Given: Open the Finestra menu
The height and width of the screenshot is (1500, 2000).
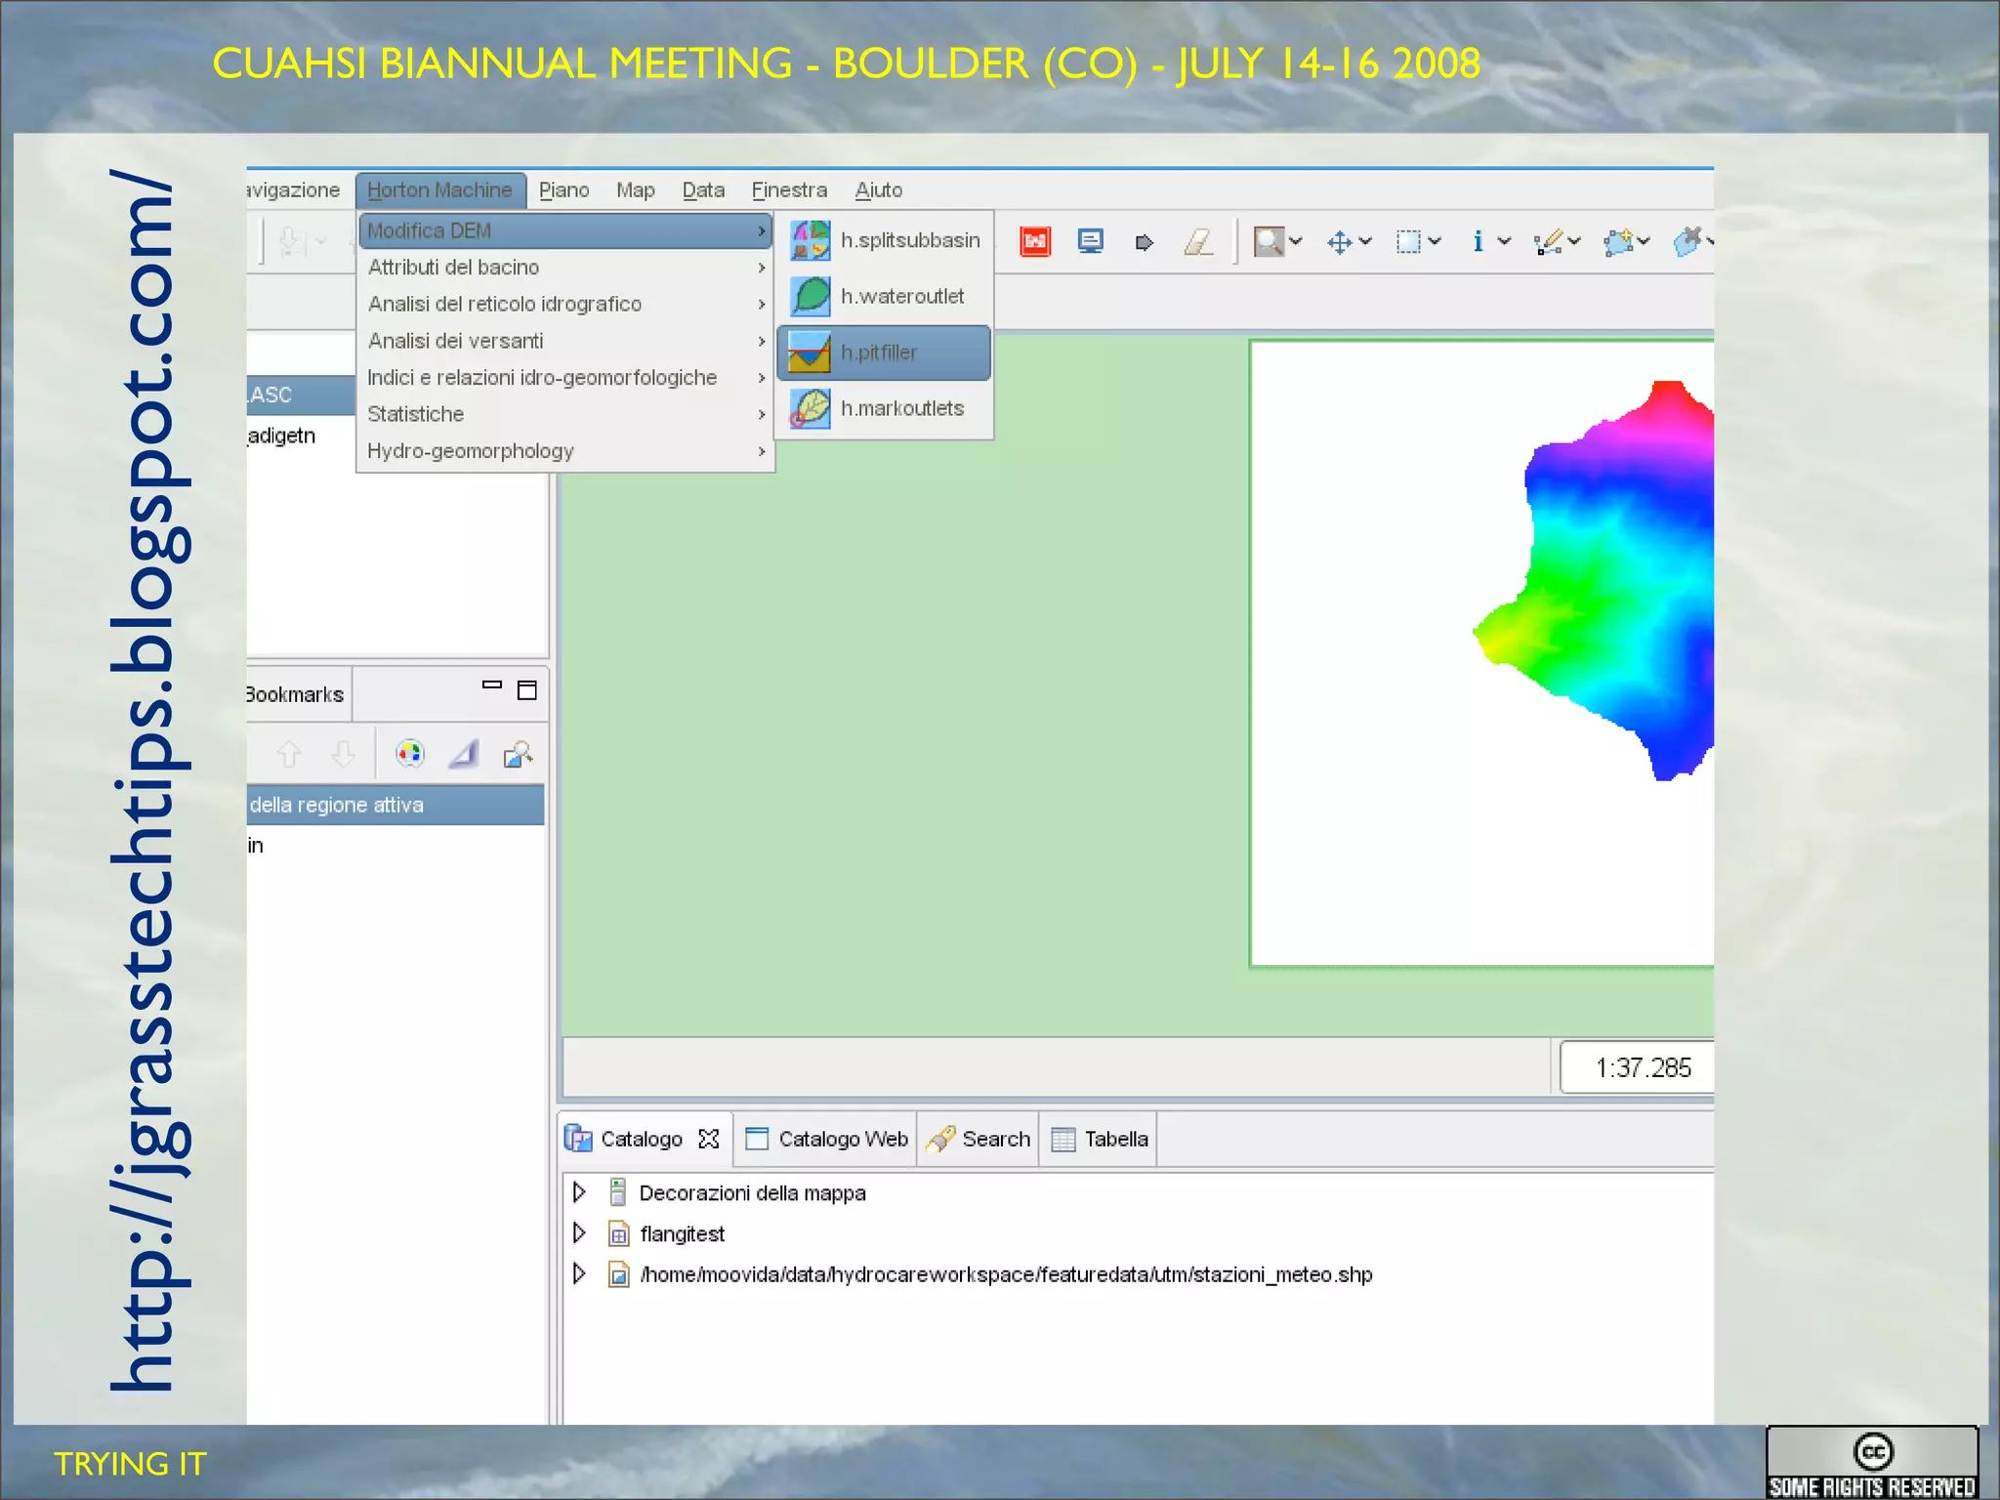Looking at the screenshot, I should 789,189.
